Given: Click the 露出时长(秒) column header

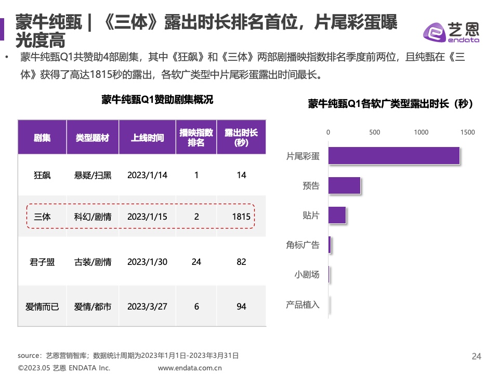Looking at the screenshot, I should (241, 137).
